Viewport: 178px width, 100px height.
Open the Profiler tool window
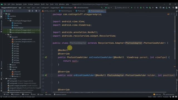(x=48, y=94)
